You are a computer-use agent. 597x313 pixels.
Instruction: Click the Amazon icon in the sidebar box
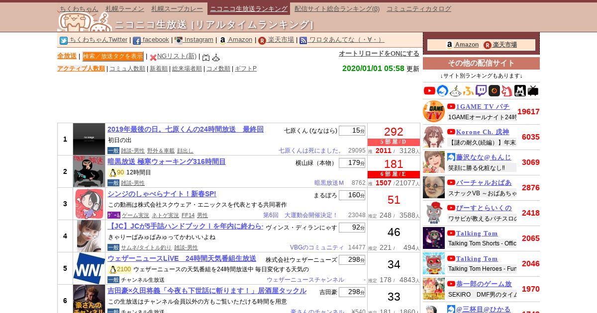(x=450, y=45)
